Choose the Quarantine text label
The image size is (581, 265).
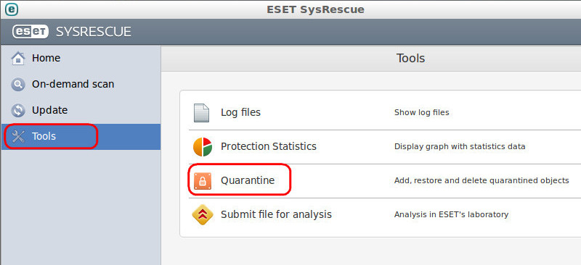(248, 180)
